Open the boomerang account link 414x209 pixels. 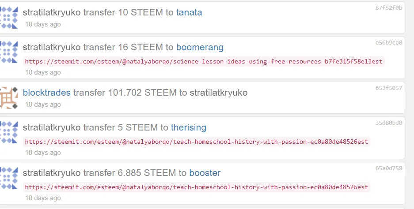[x=200, y=47]
